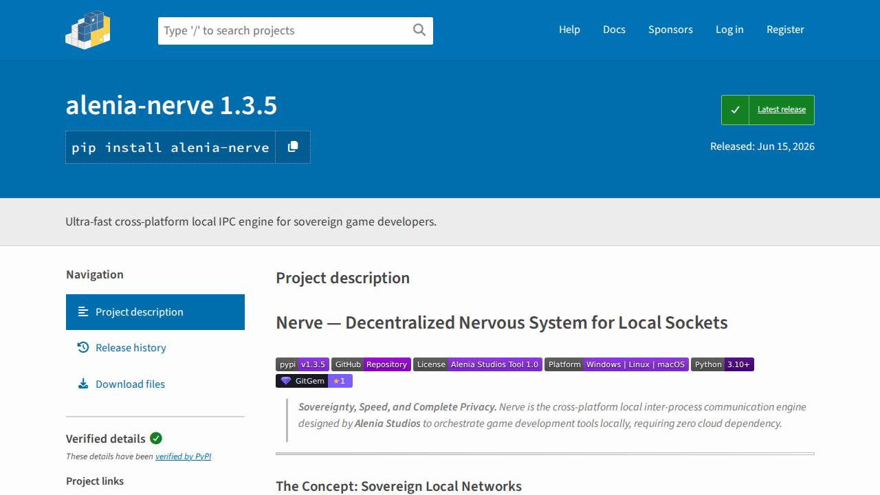880x495 pixels.
Task: Click the Verified details green check icon
Action: point(156,439)
